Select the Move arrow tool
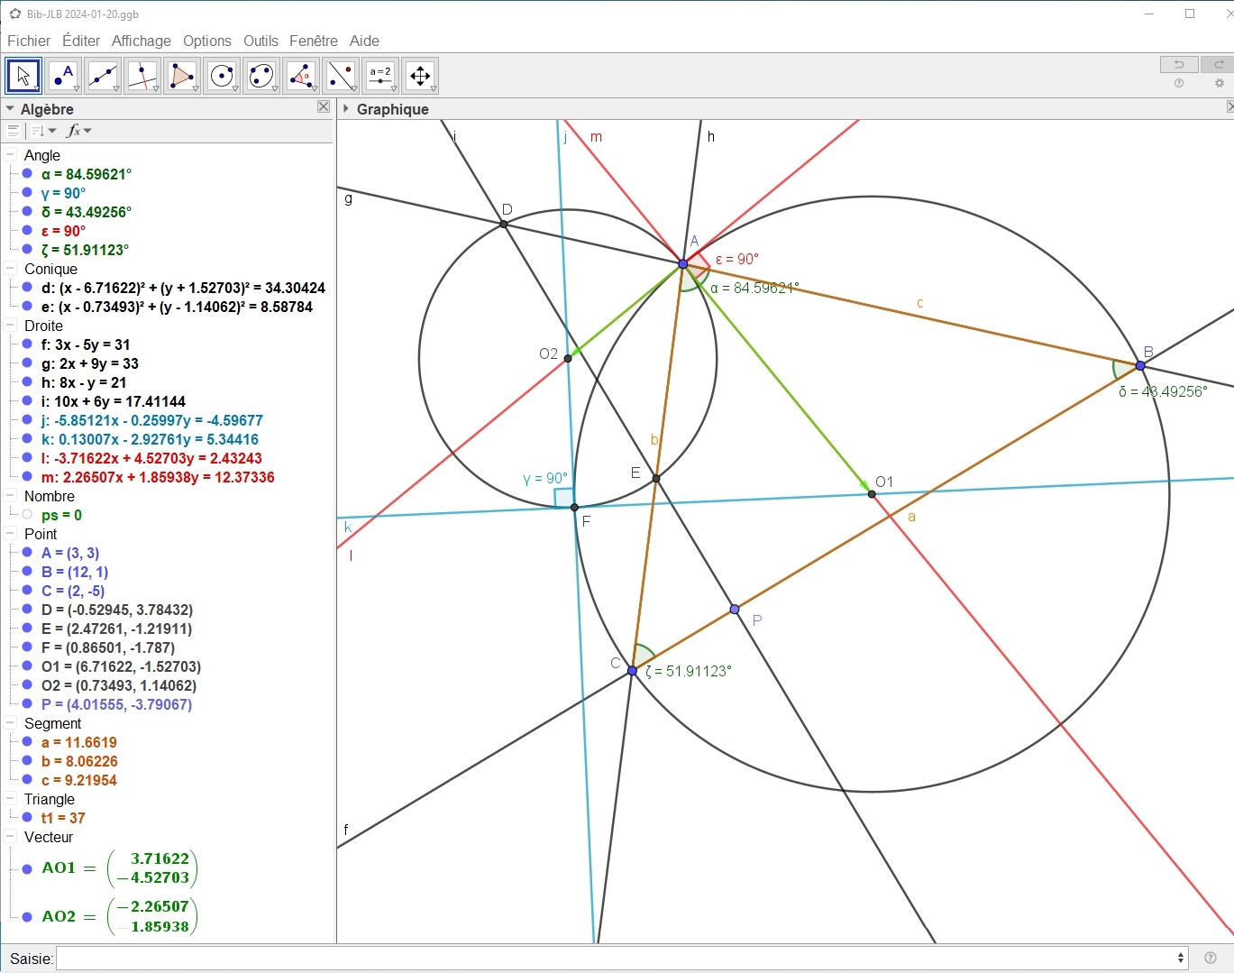 [23, 76]
